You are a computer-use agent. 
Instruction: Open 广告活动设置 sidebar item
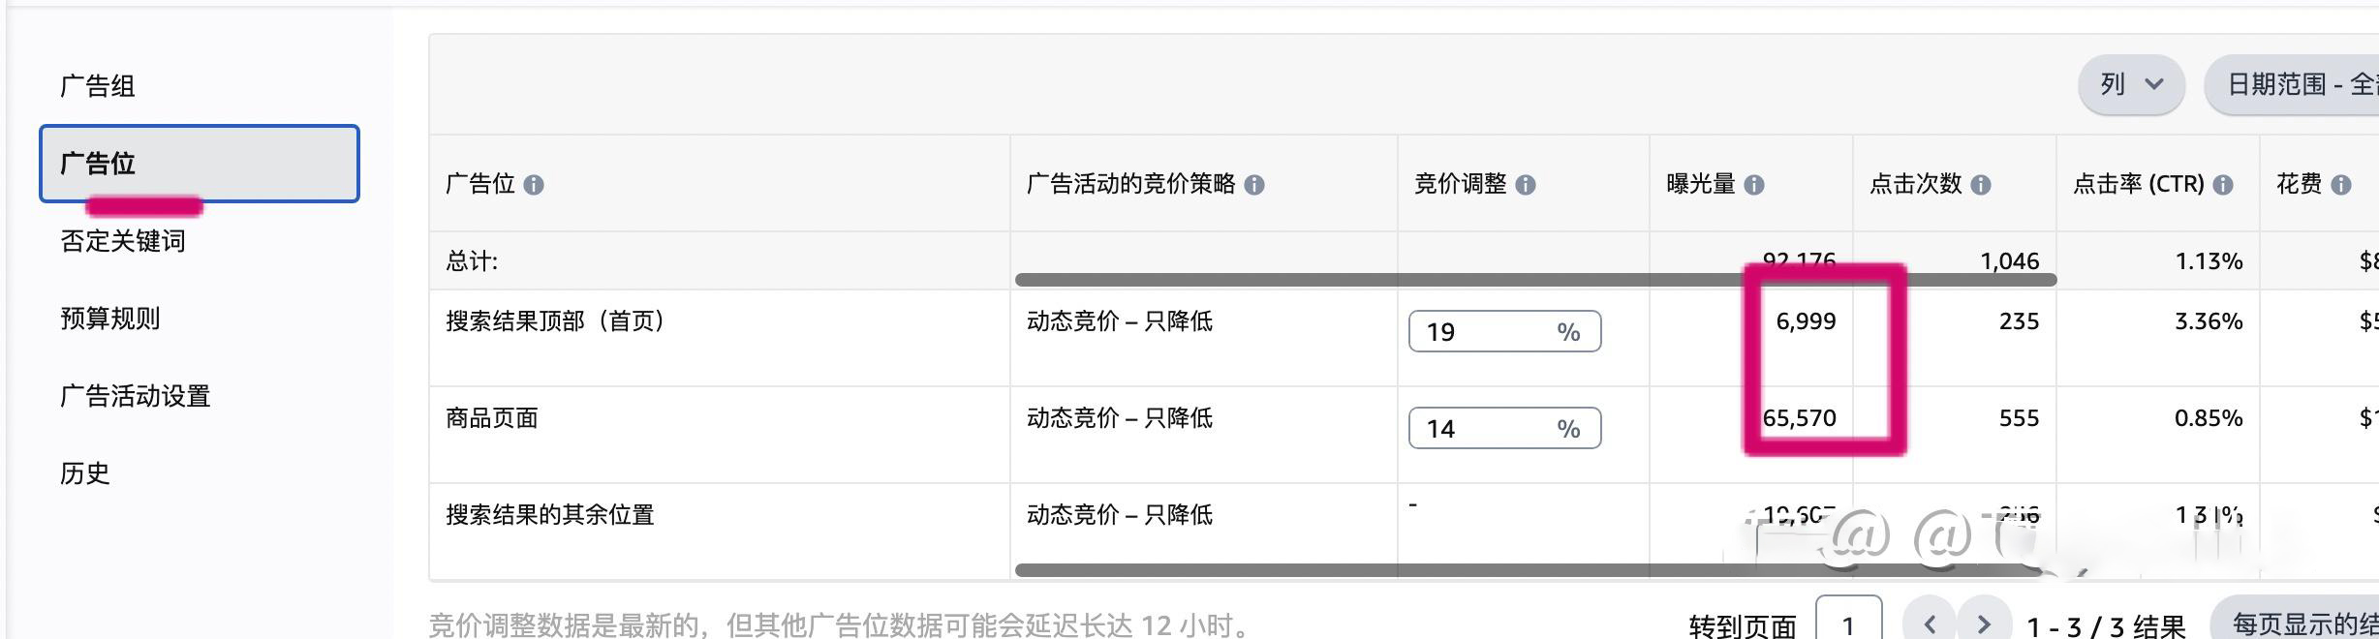point(136,396)
